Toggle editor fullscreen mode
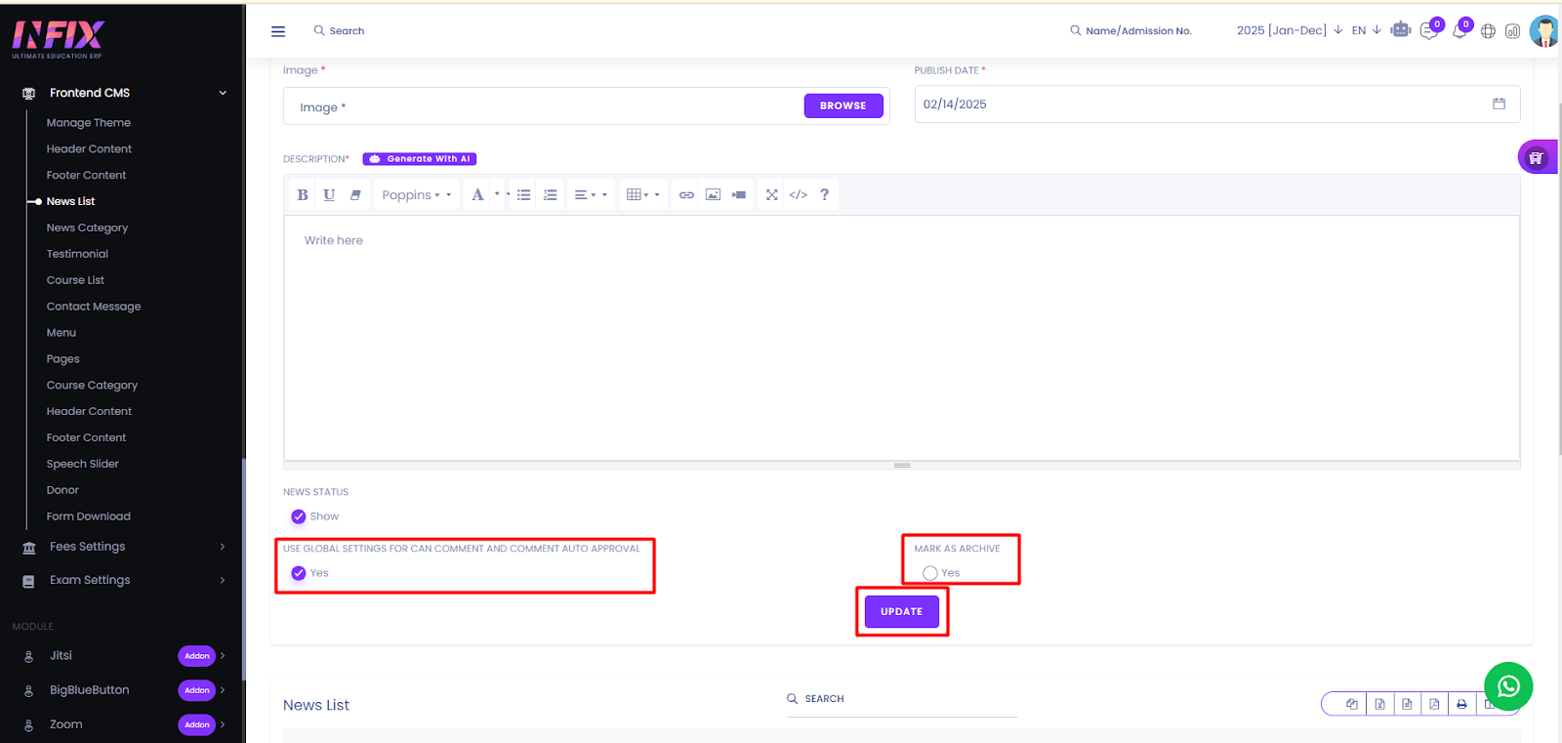 coord(771,195)
